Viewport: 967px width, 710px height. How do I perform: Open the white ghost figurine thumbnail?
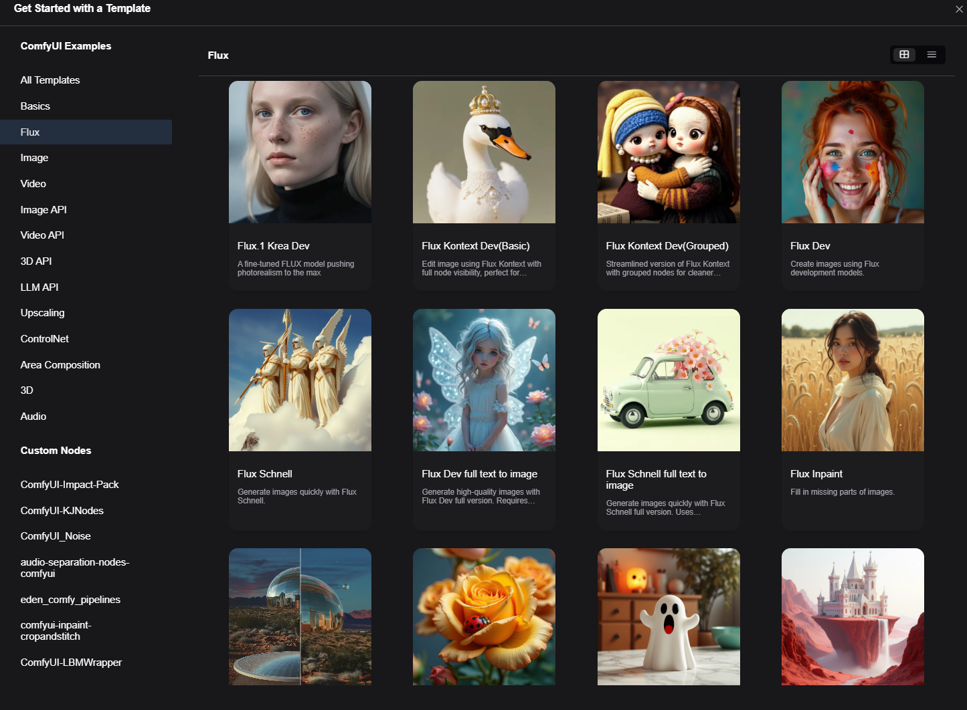(x=669, y=616)
